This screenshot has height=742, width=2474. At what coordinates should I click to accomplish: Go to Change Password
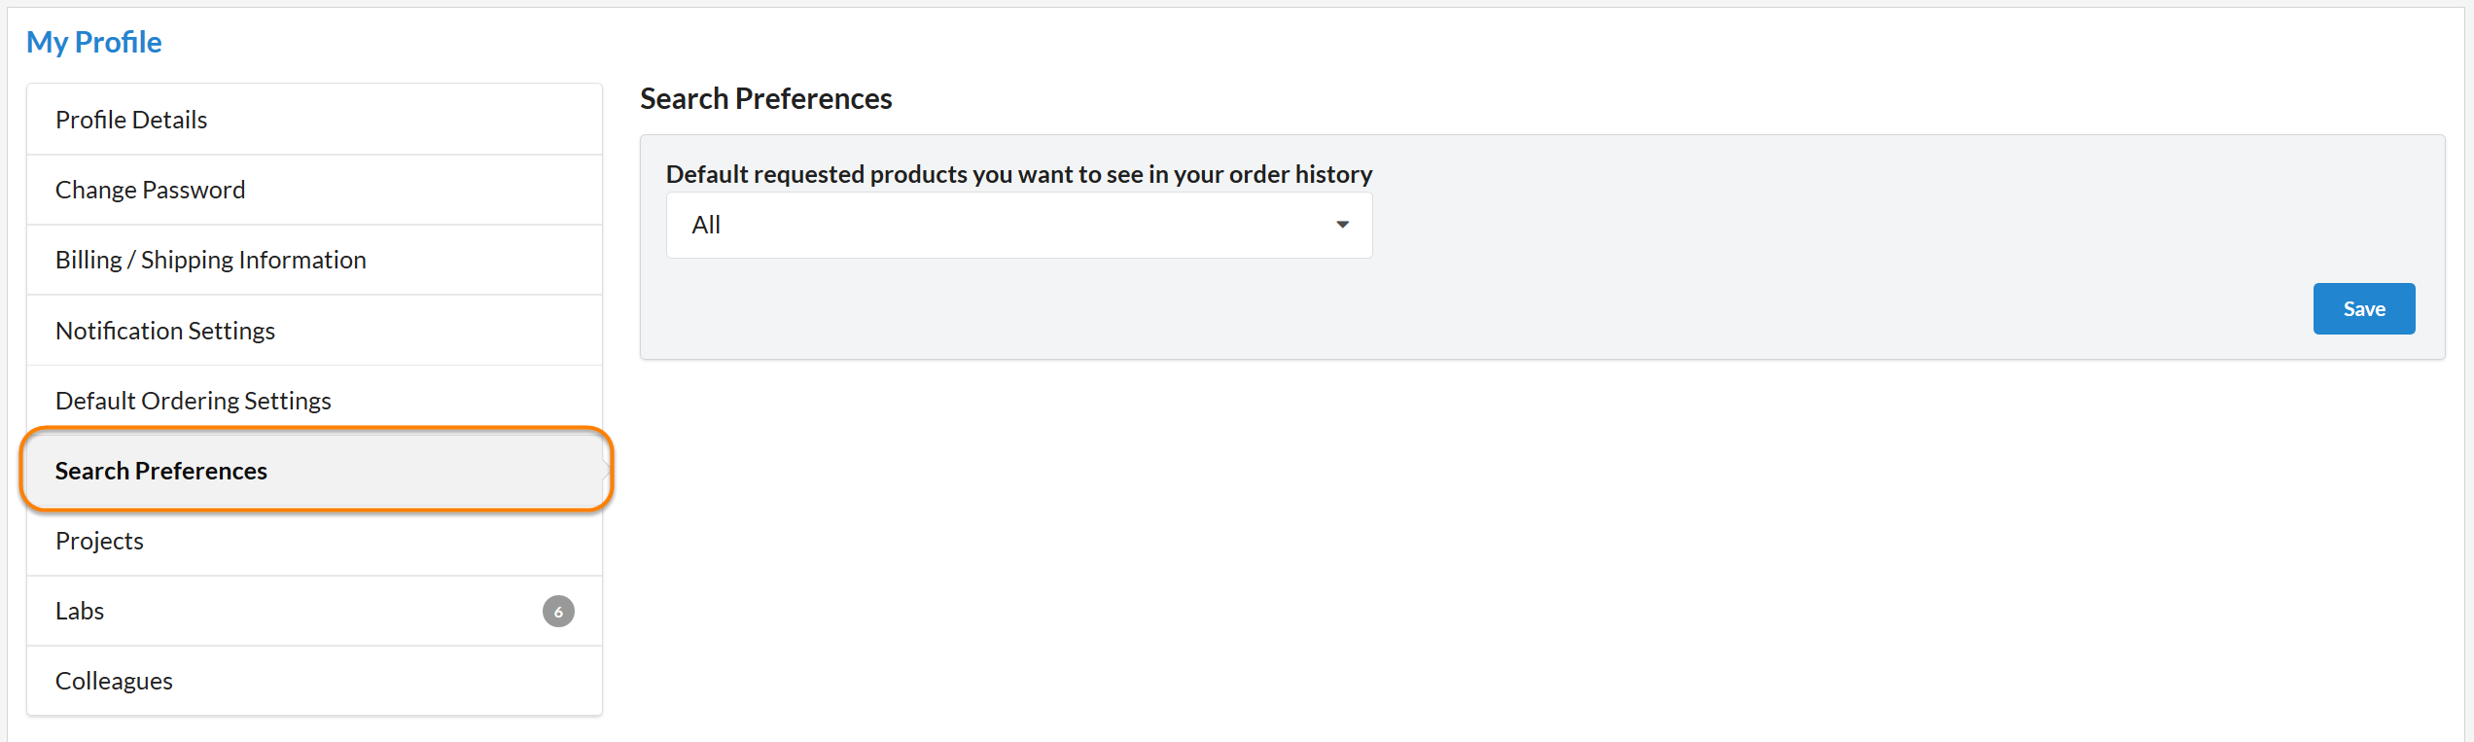tap(150, 190)
